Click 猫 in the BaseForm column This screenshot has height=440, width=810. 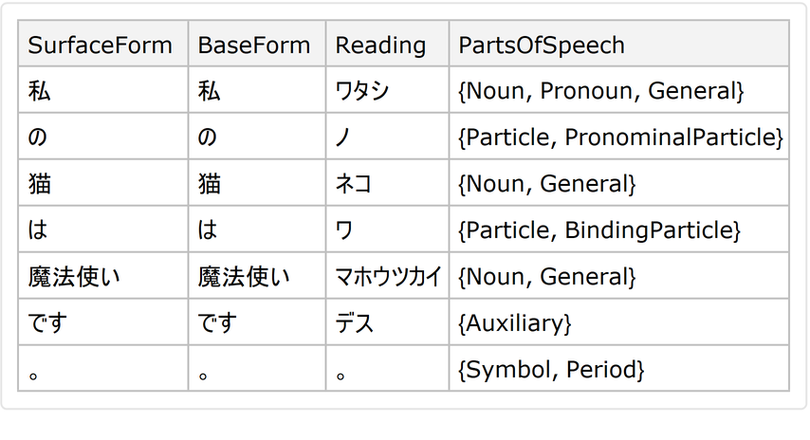(210, 184)
